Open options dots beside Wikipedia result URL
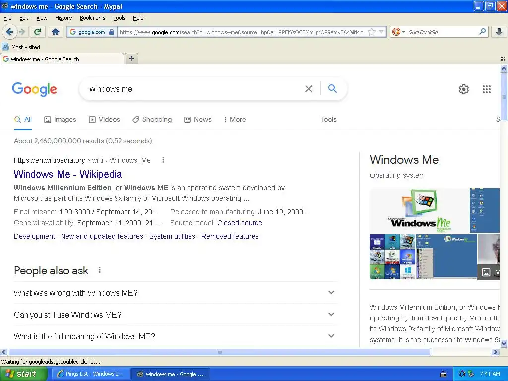This screenshot has width=508, height=381. pos(163,160)
